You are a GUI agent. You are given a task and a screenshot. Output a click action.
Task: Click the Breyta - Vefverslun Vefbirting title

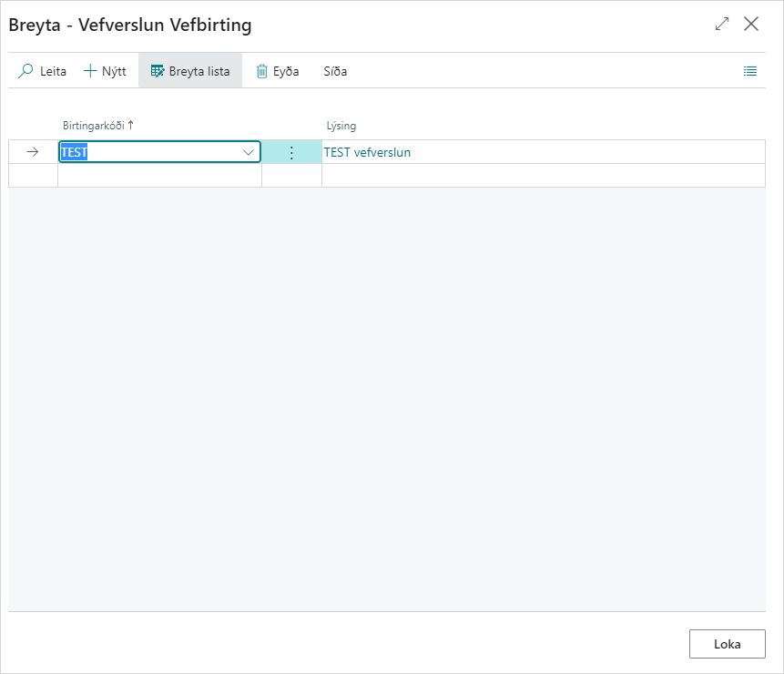click(130, 26)
